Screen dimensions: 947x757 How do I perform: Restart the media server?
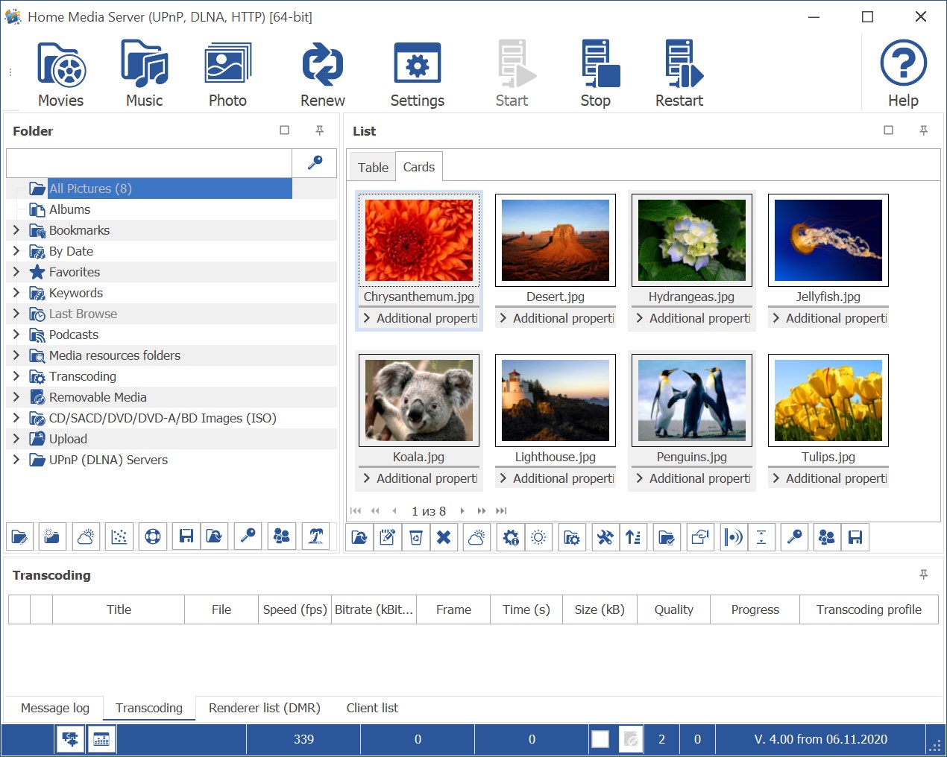pyautogui.click(x=679, y=71)
